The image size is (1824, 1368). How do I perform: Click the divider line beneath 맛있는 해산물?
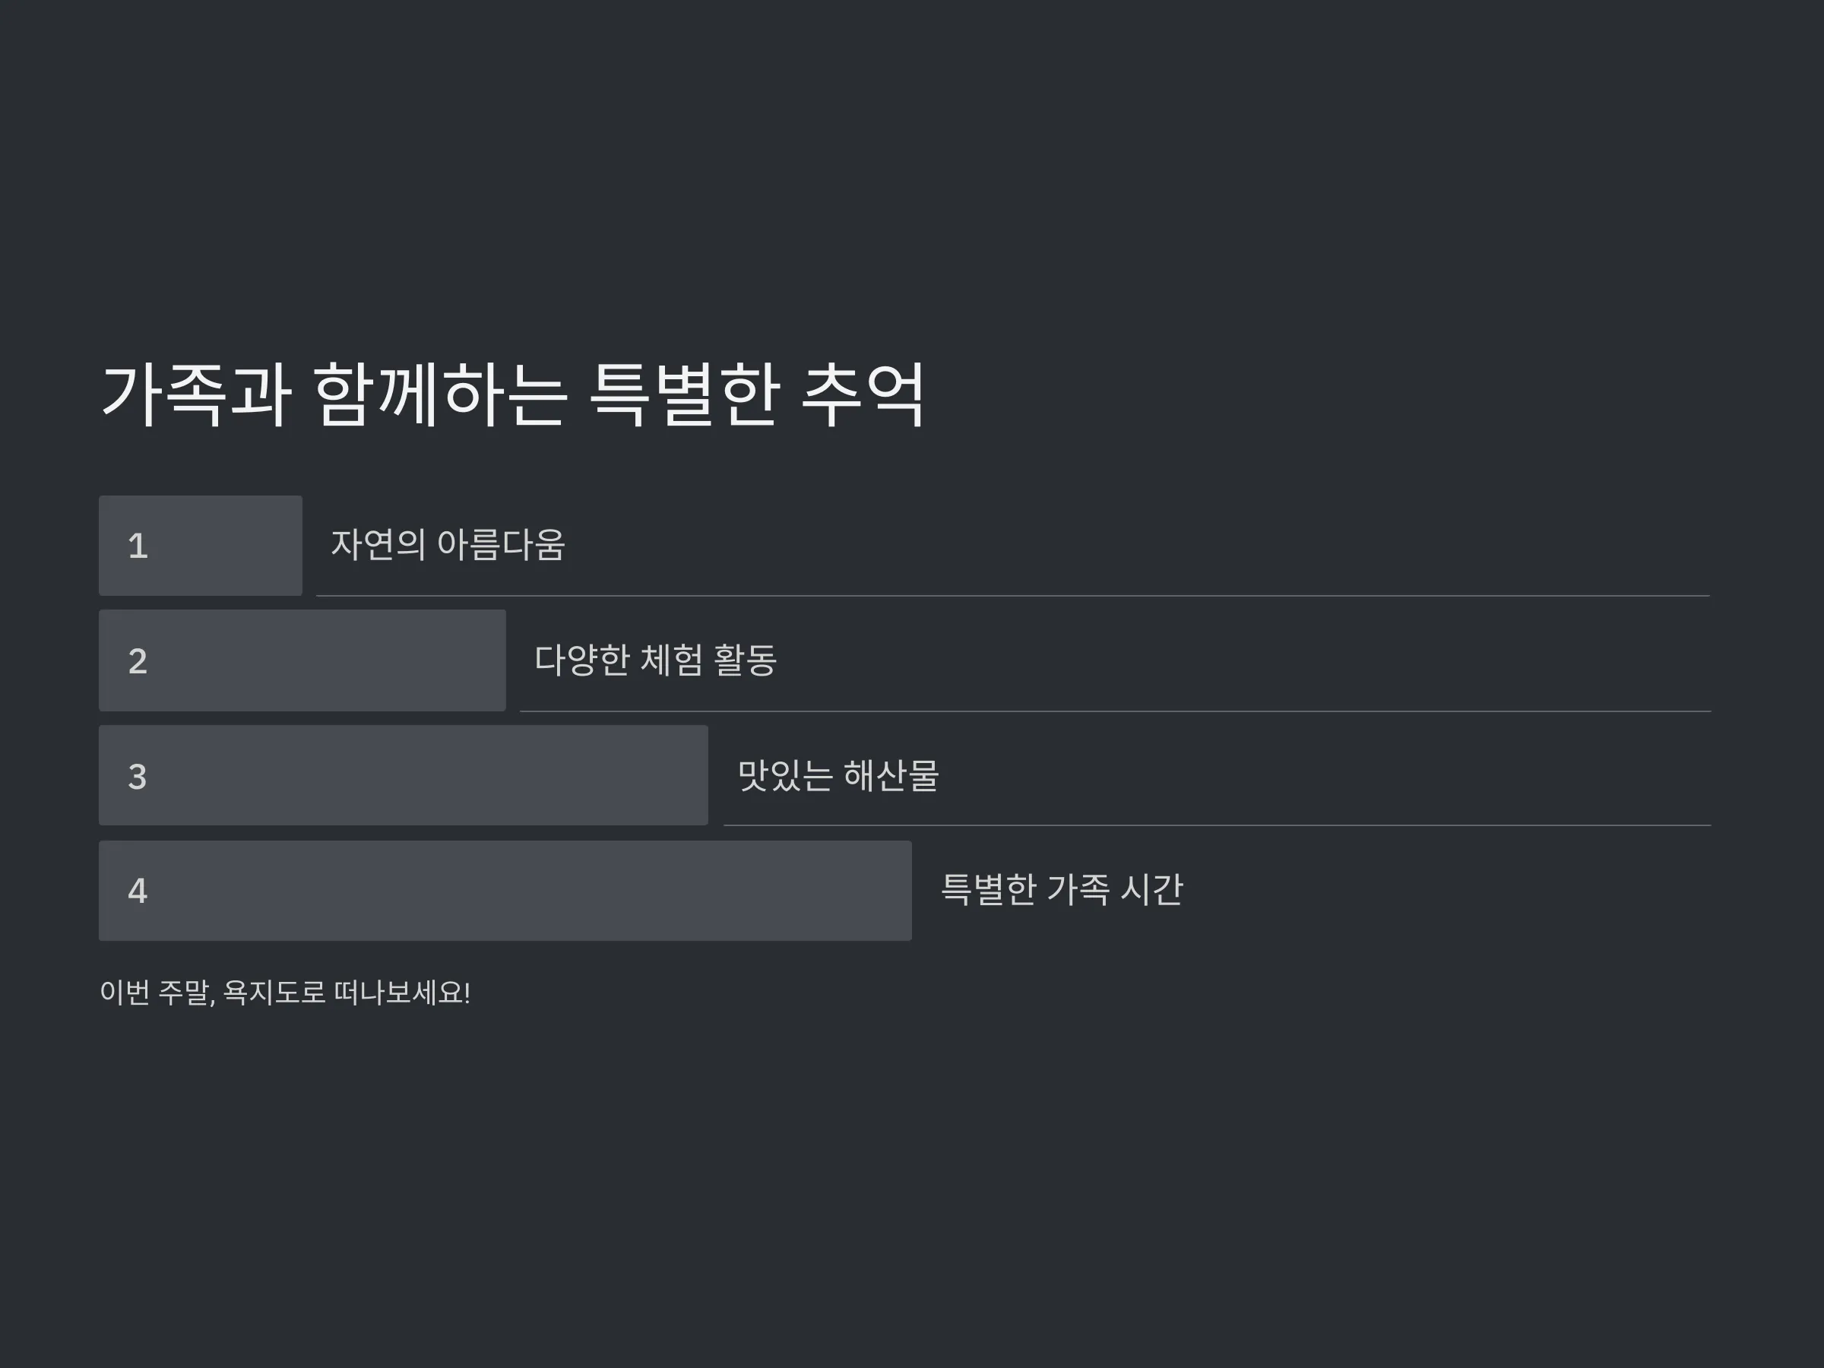click(x=1217, y=825)
